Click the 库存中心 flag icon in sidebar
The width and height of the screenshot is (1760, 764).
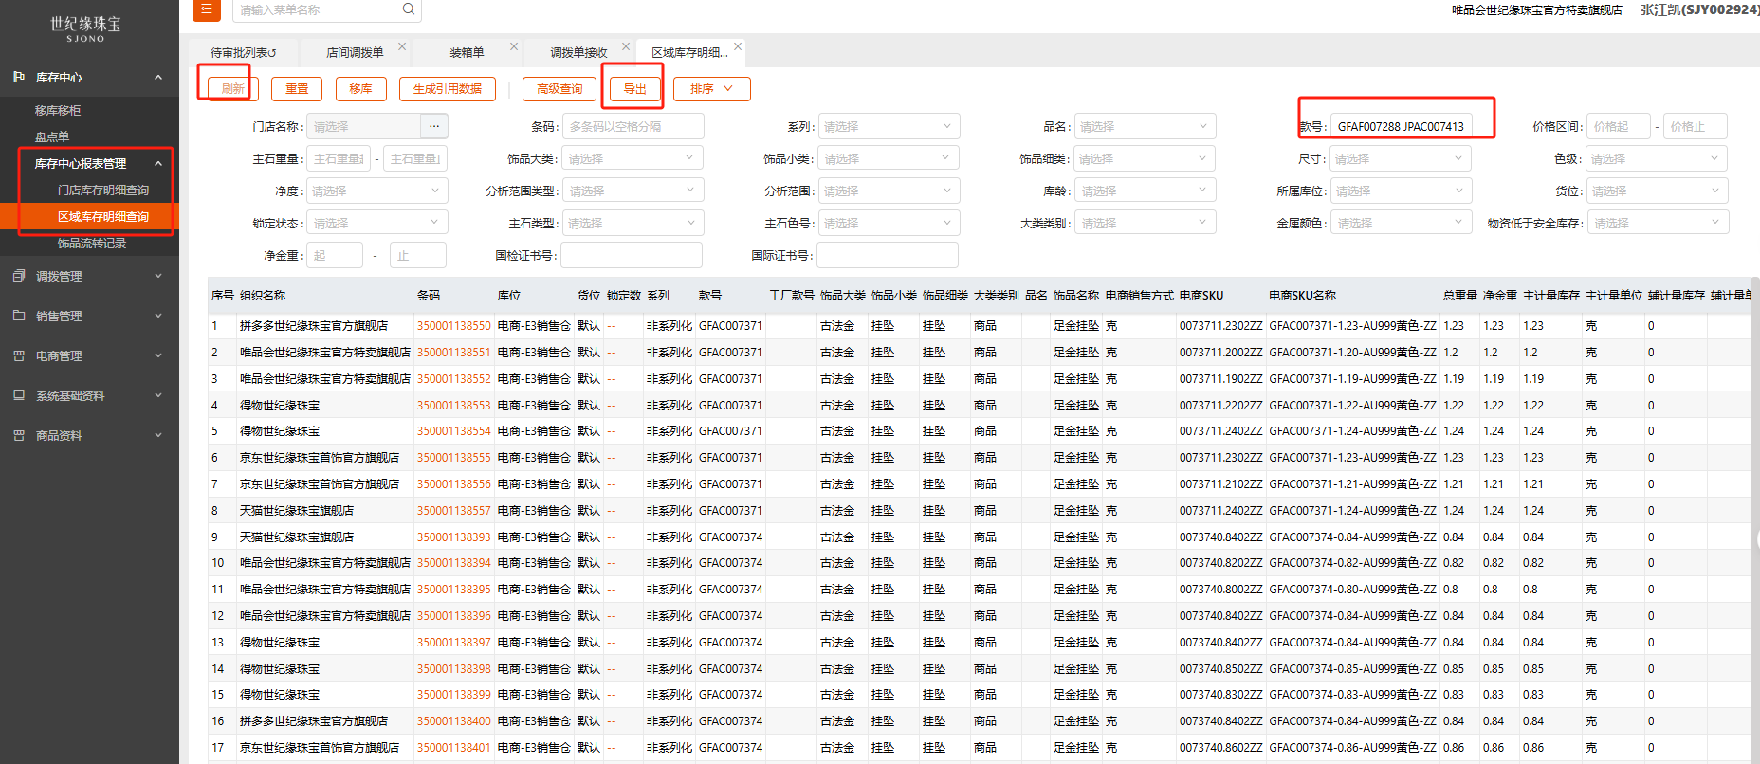pos(19,77)
